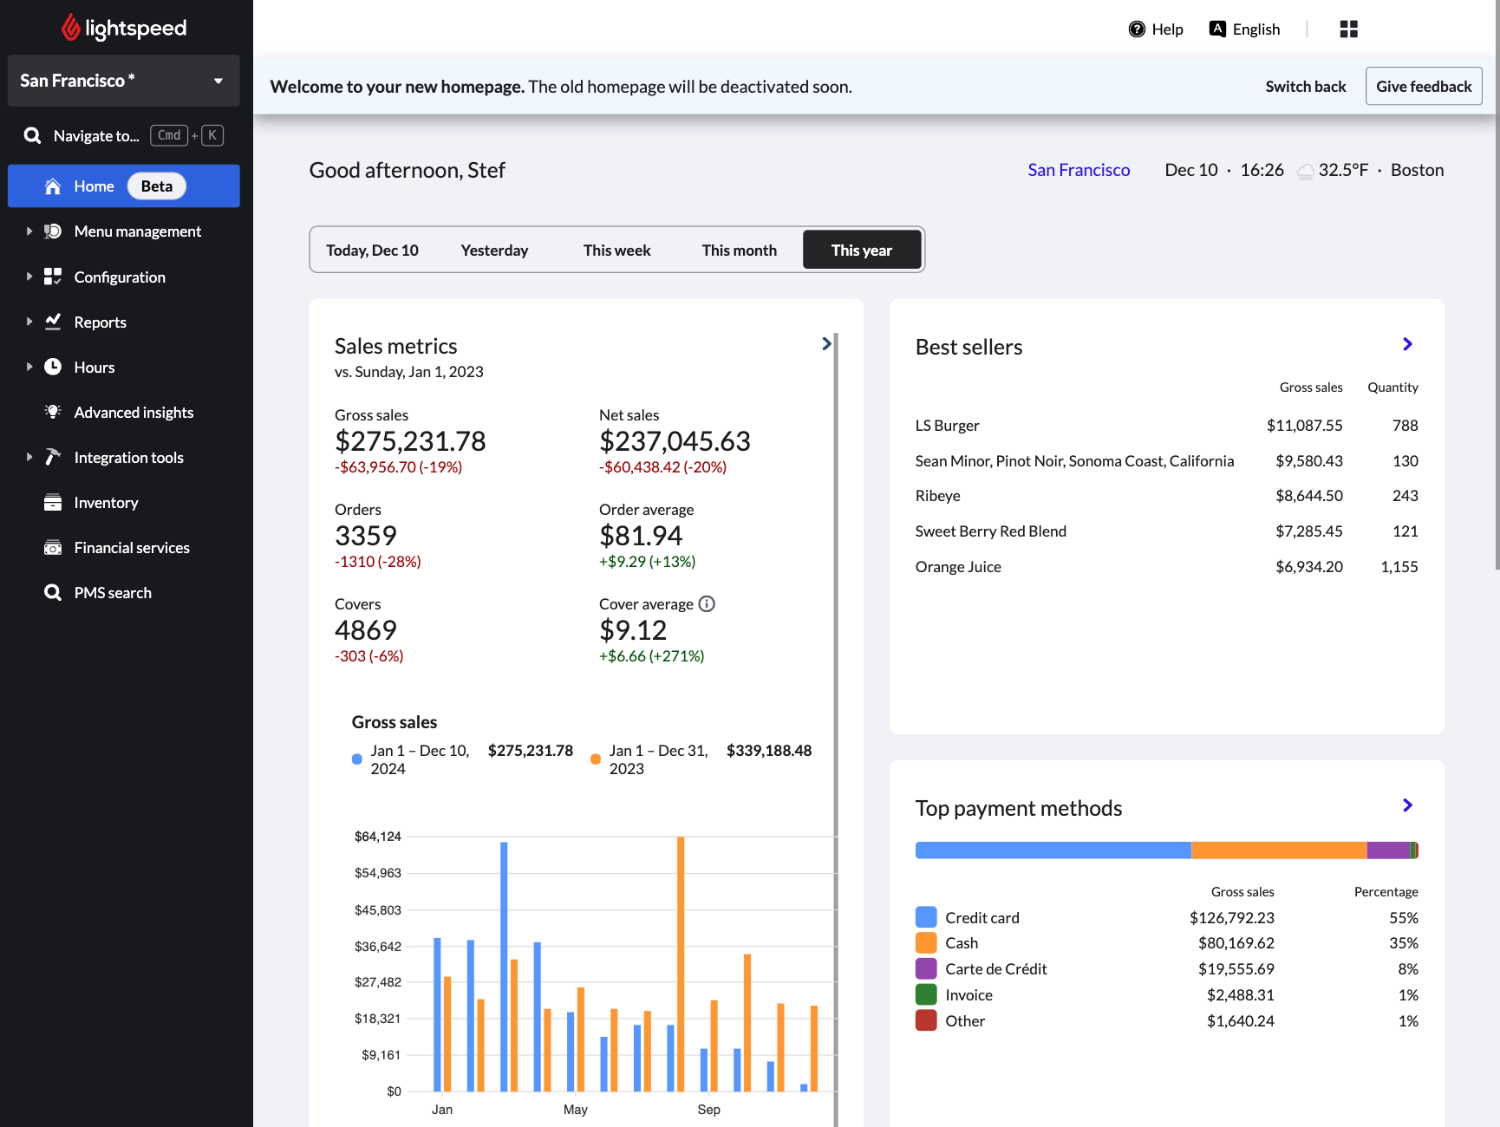Open the Inventory section
The width and height of the screenshot is (1500, 1127).
pos(106,502)
